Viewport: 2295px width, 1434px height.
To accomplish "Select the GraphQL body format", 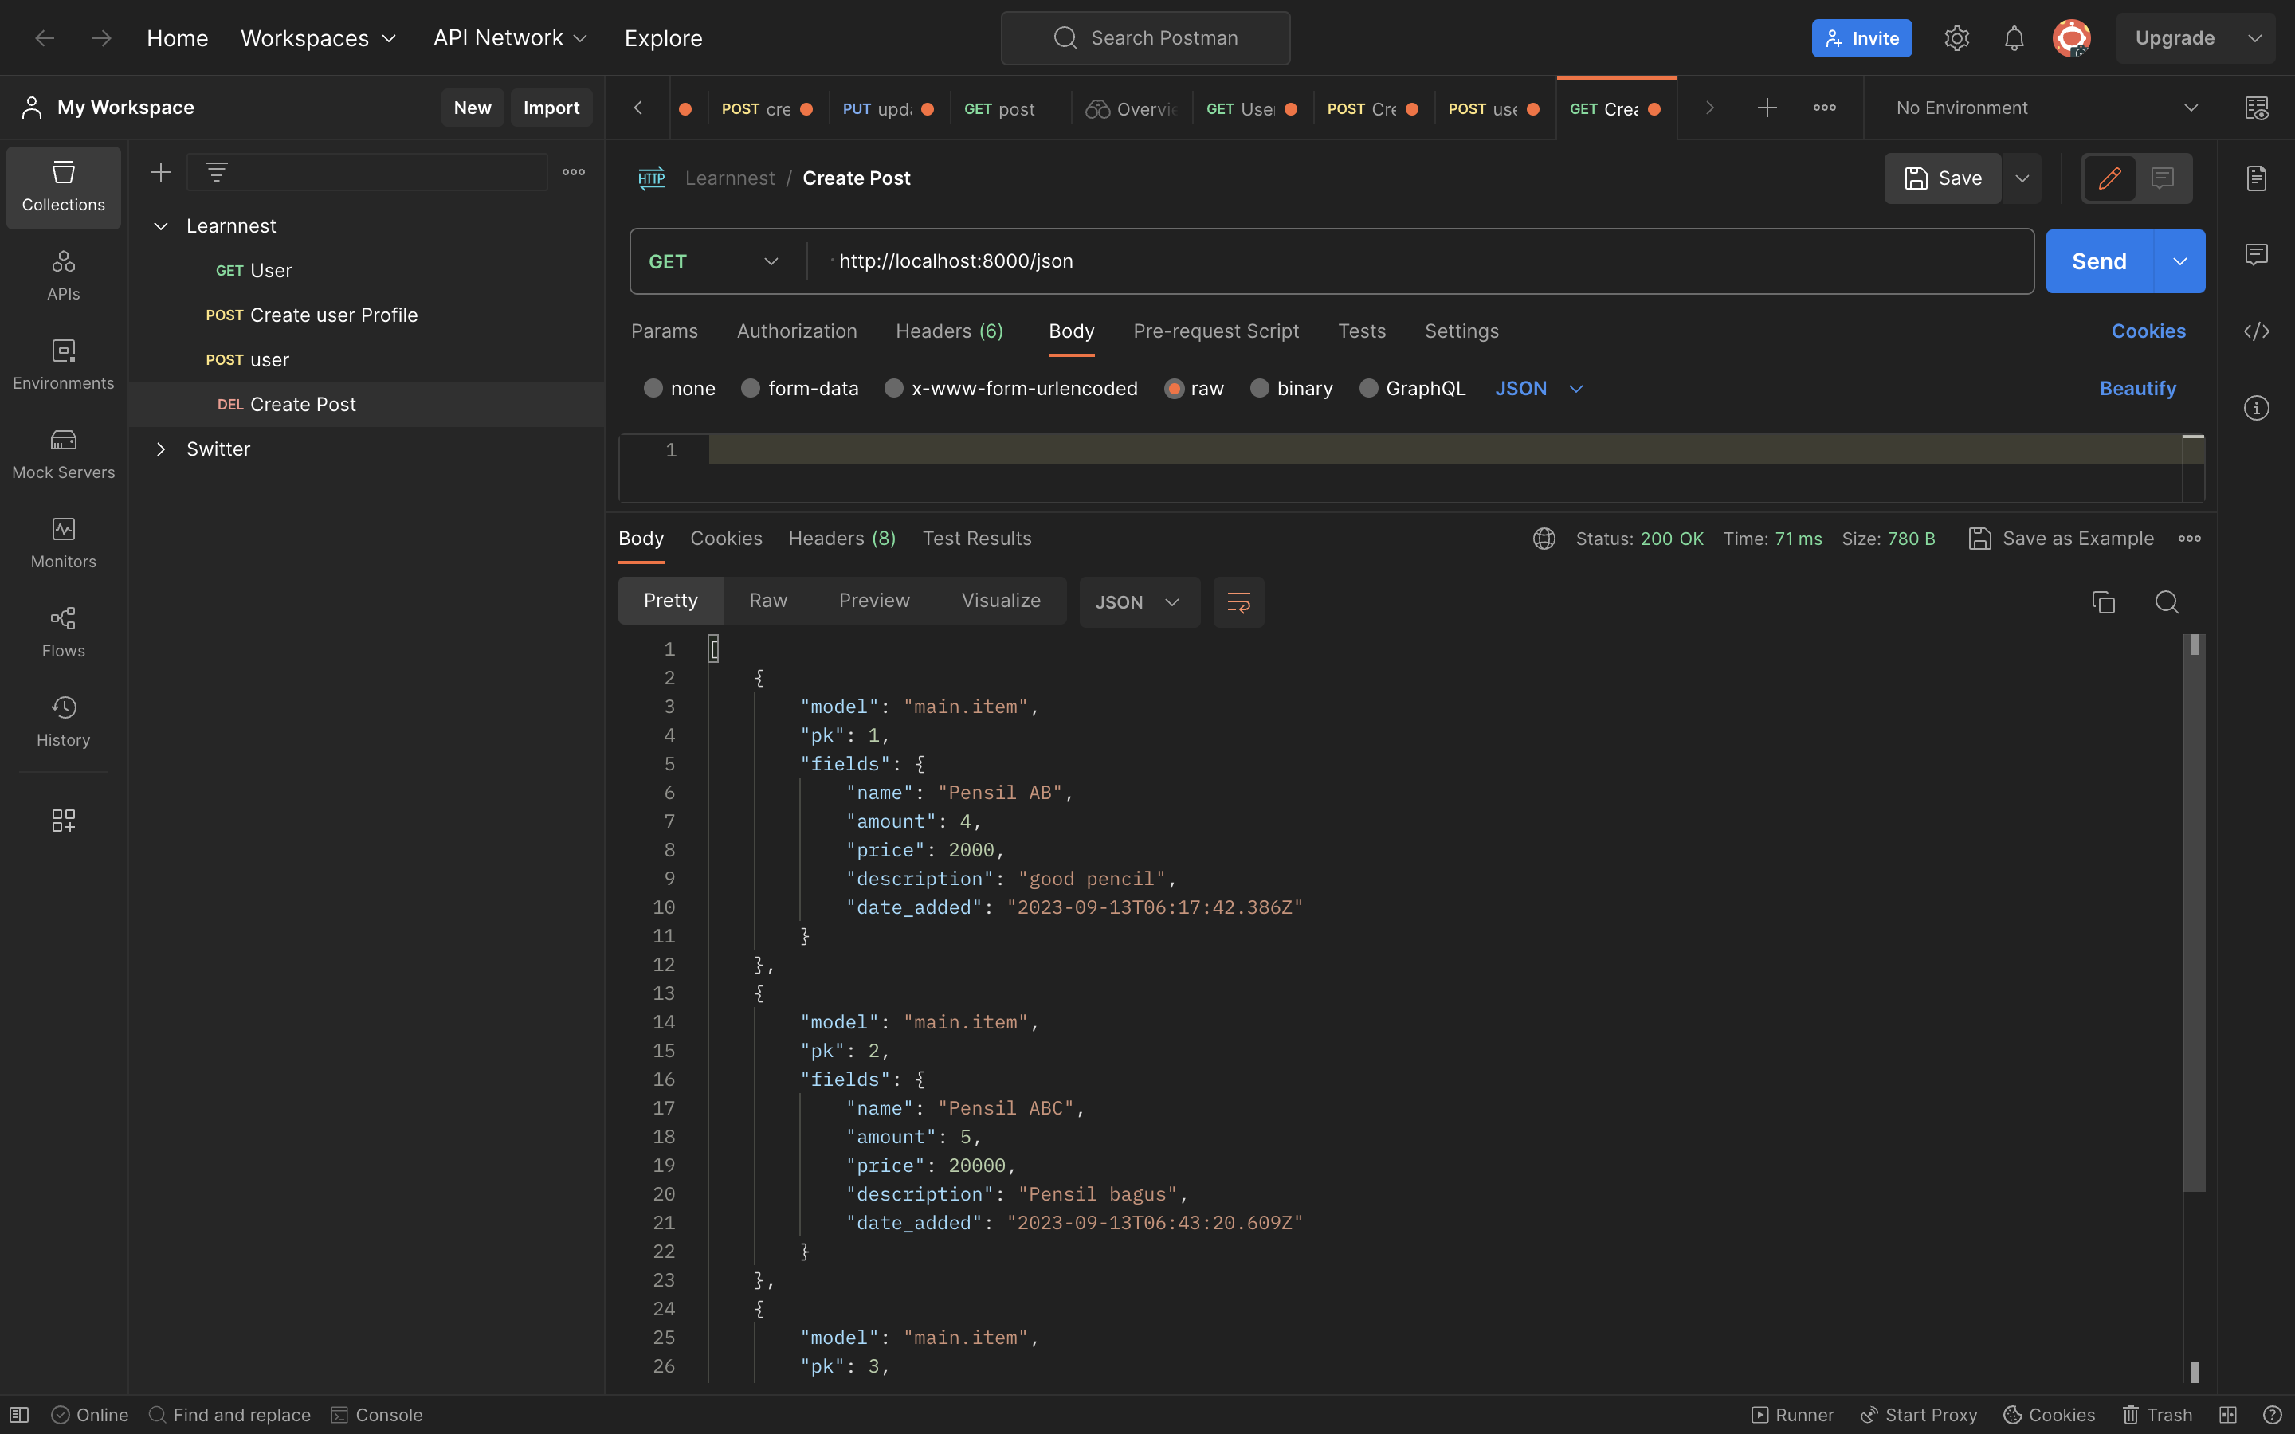I will tap(1411, 388).
